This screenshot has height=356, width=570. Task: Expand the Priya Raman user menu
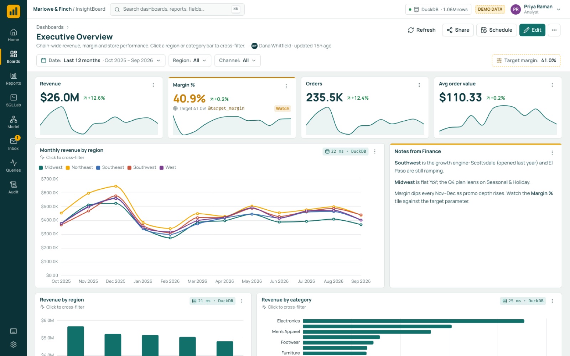(536, 9)
